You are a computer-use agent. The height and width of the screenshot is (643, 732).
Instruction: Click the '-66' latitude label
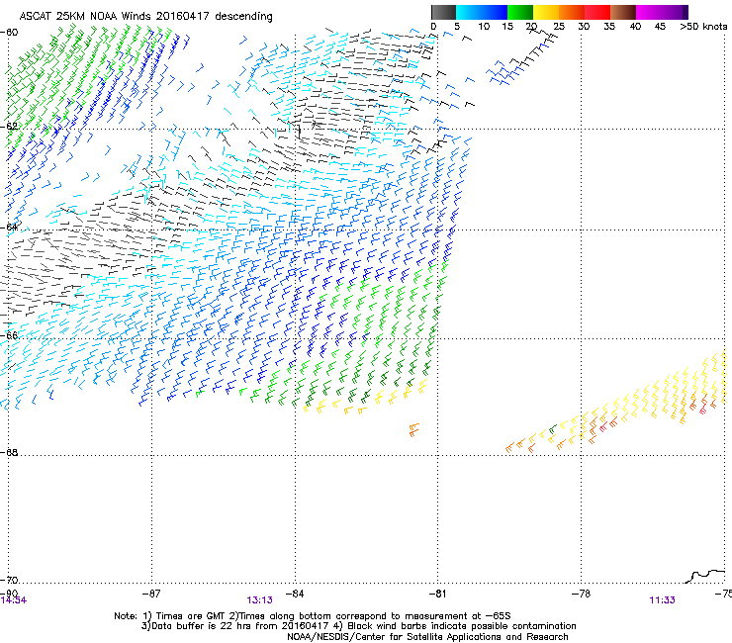[x=10, y=335]
